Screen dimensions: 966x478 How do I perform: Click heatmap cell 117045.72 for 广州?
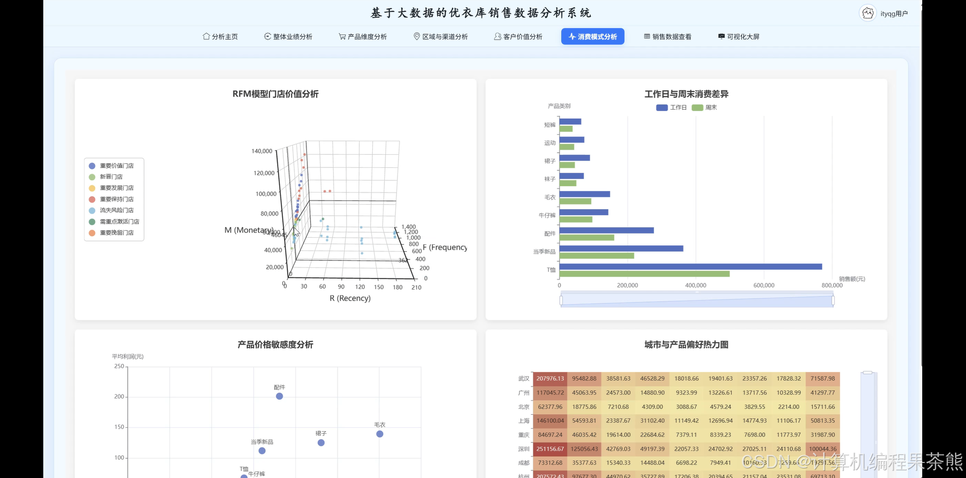click(550, 393)
